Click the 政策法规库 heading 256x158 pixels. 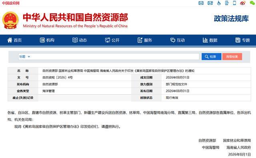tap(231, 18)
